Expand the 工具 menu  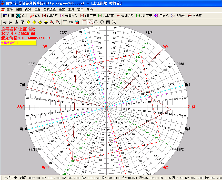(71, 9)
